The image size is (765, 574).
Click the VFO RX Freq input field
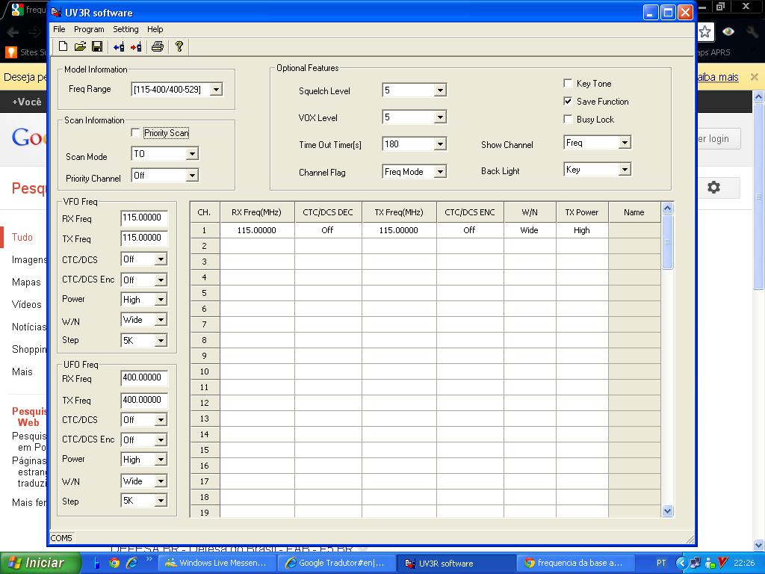pos(143,218)
